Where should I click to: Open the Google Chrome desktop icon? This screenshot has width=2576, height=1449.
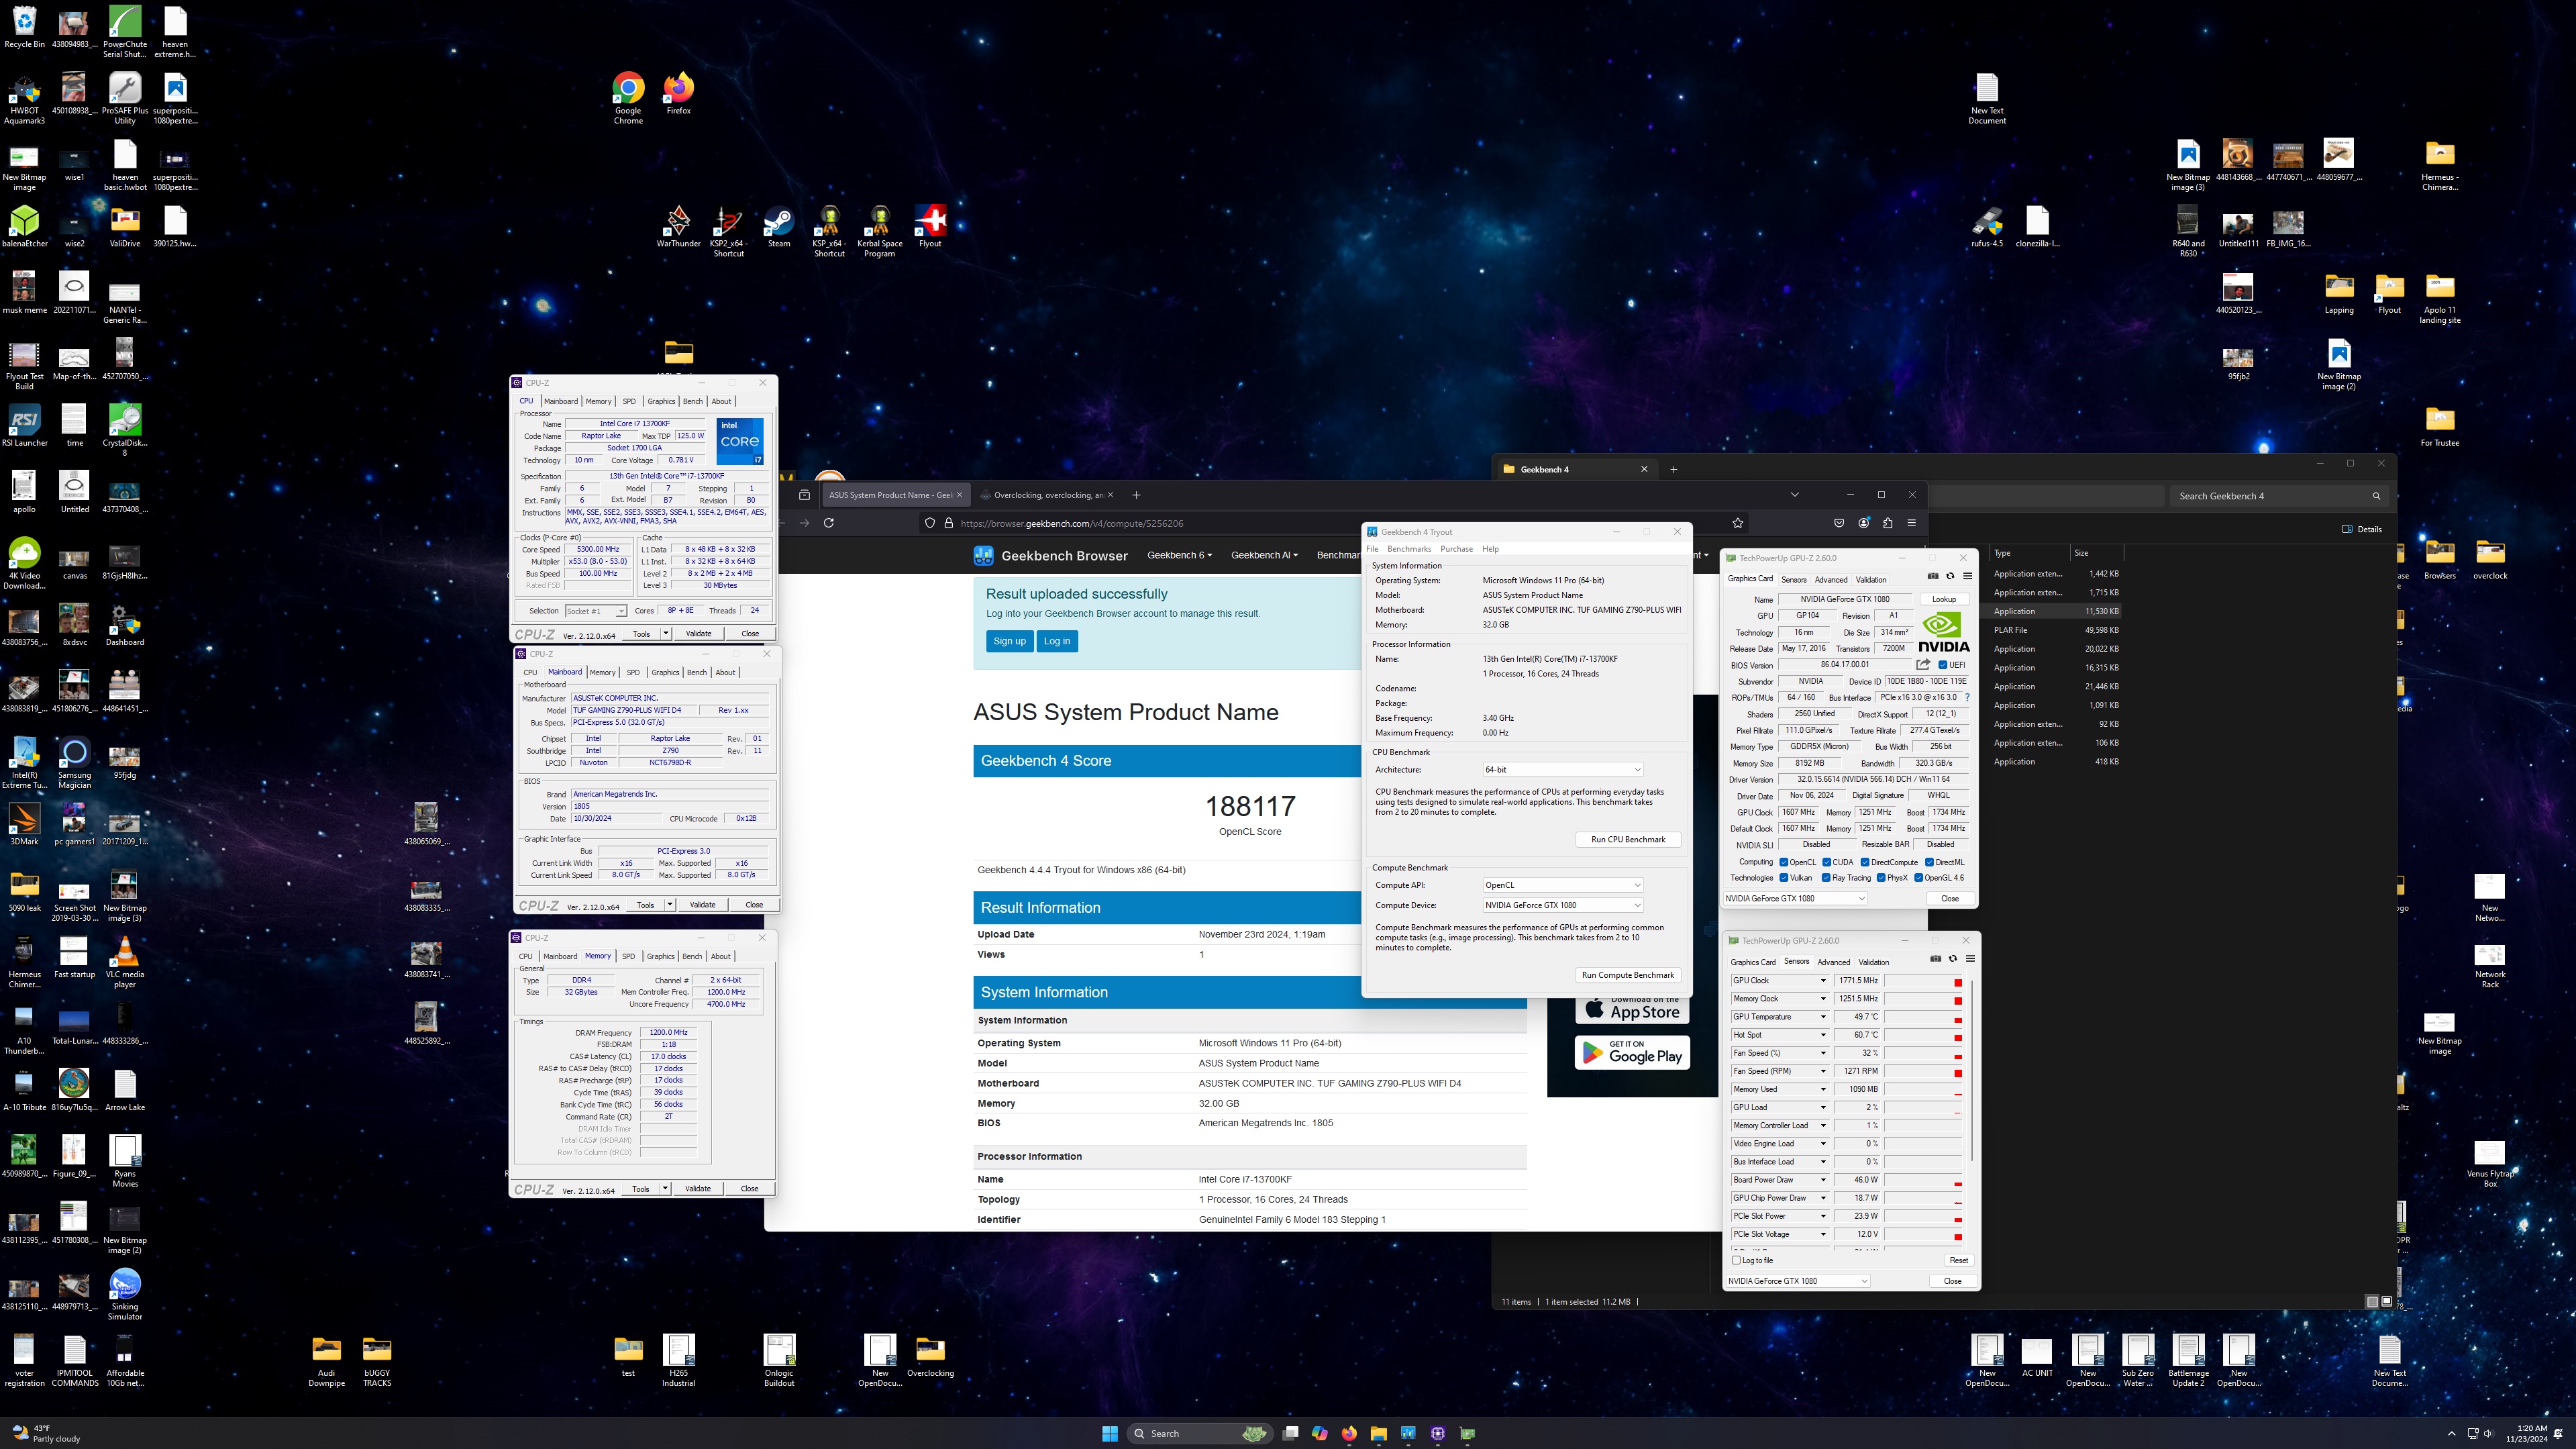(x=628, y=98)
